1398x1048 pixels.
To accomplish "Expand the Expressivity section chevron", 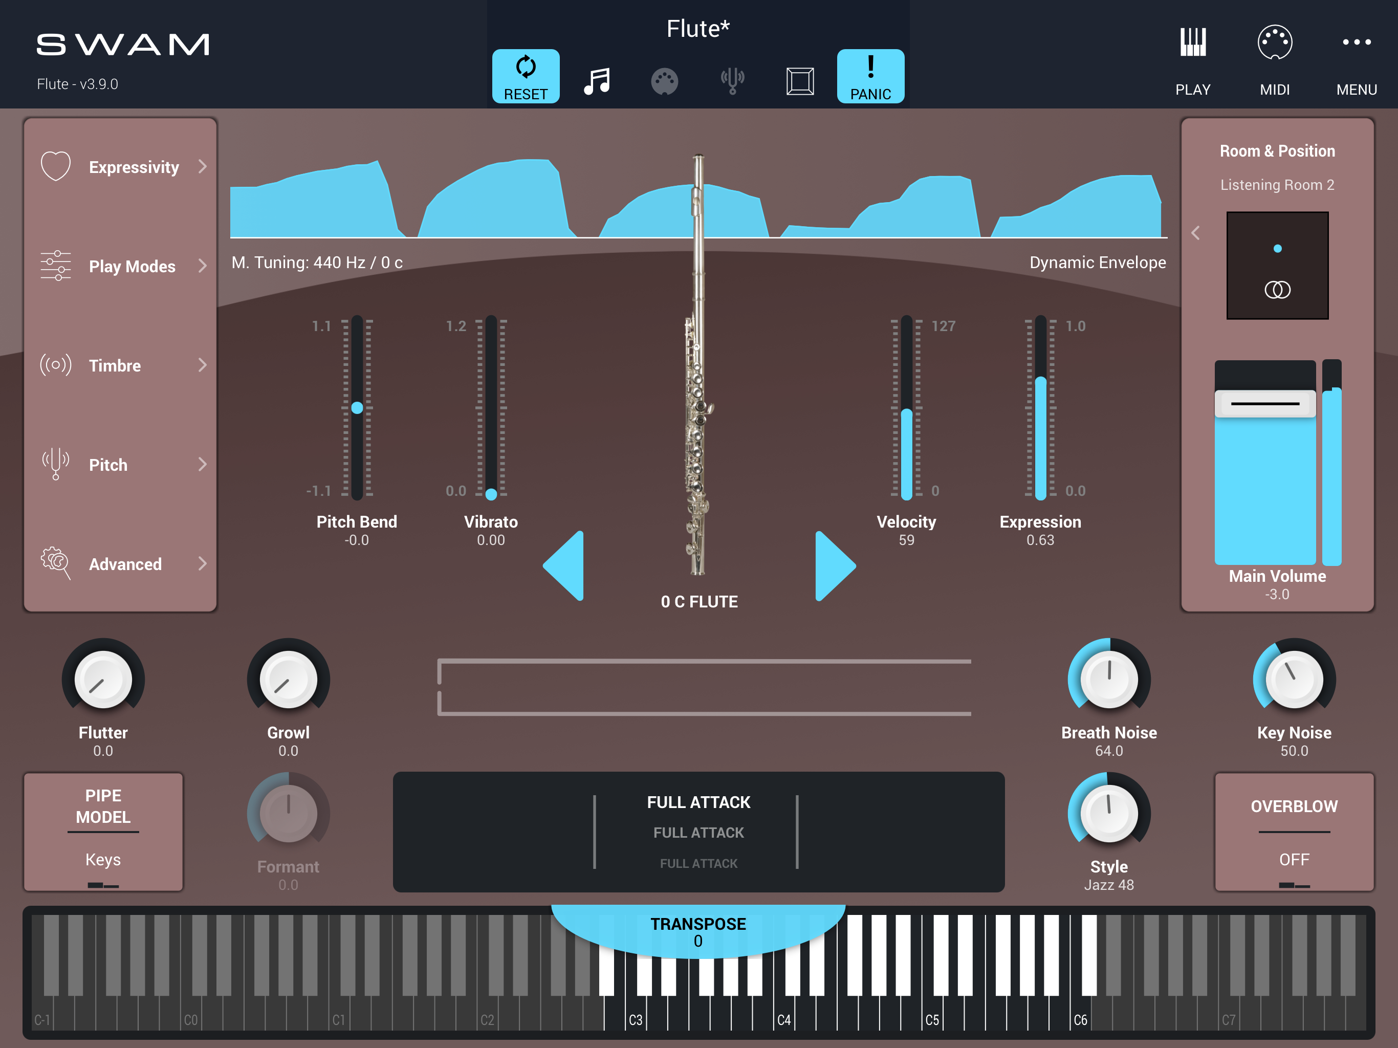I will [202, 166].
